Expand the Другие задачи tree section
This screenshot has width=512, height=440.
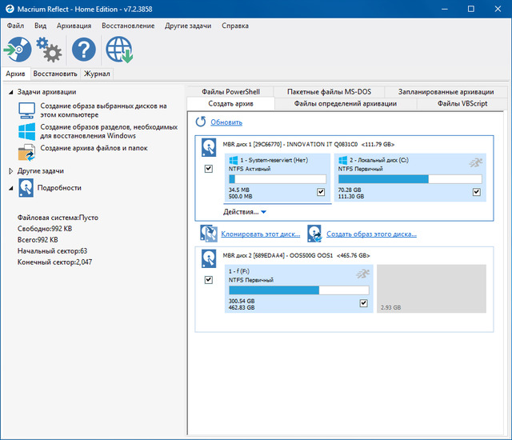coord(10,171)
